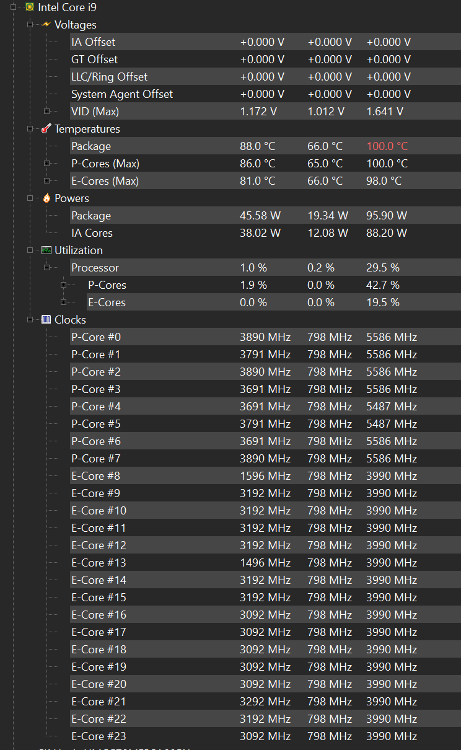Select the Voltages group label
The width and height of the screenshot is (461, 750).
[x=76, y=25]
